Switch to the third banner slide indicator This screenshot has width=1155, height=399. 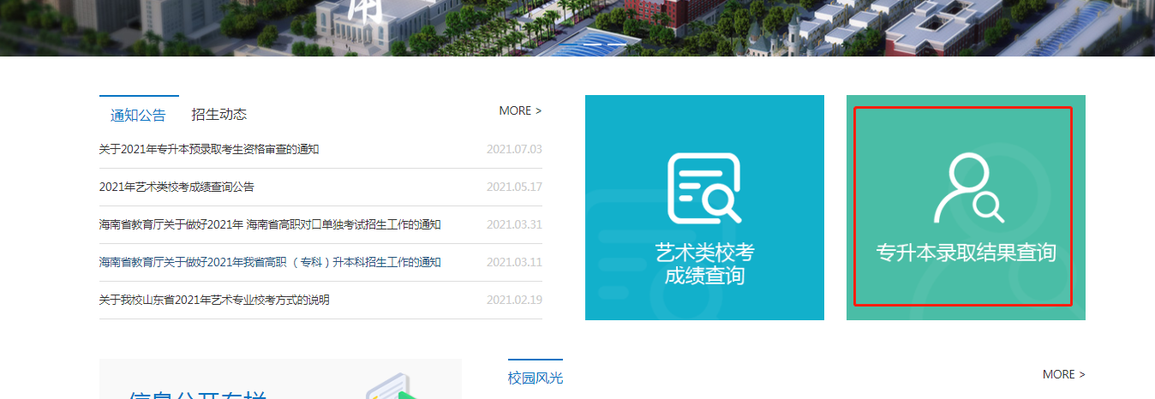coord(616,44)
